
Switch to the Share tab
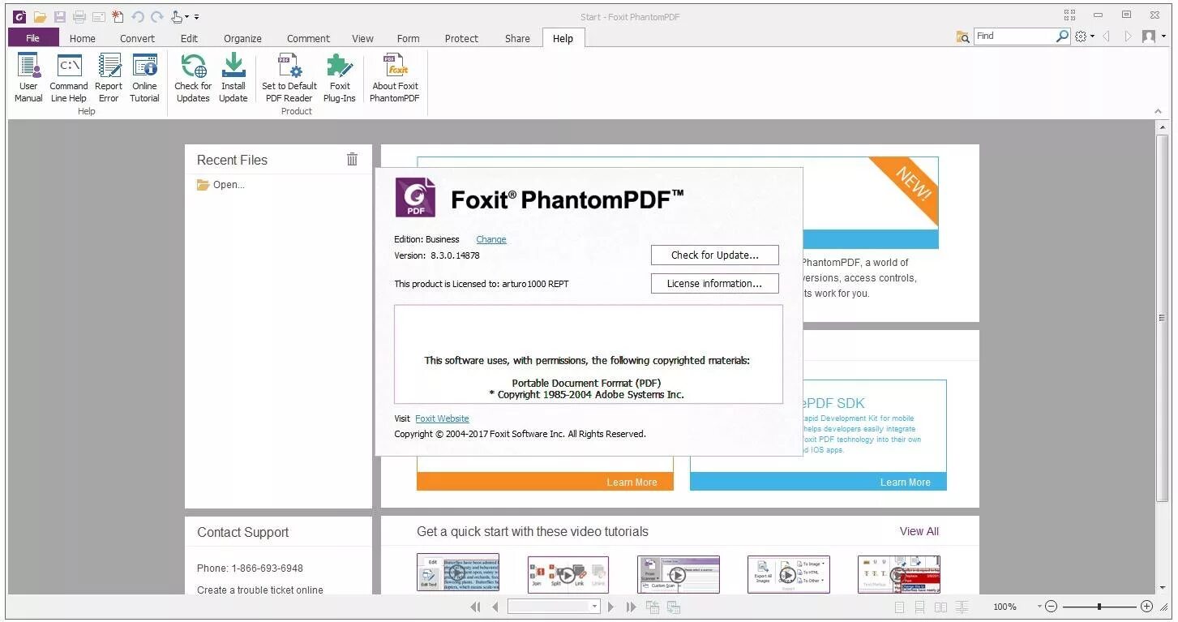coord(517,38)
